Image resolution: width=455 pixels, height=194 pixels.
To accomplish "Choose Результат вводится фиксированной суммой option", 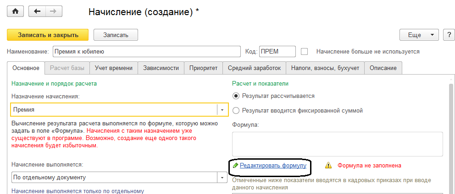I will 236,110.
